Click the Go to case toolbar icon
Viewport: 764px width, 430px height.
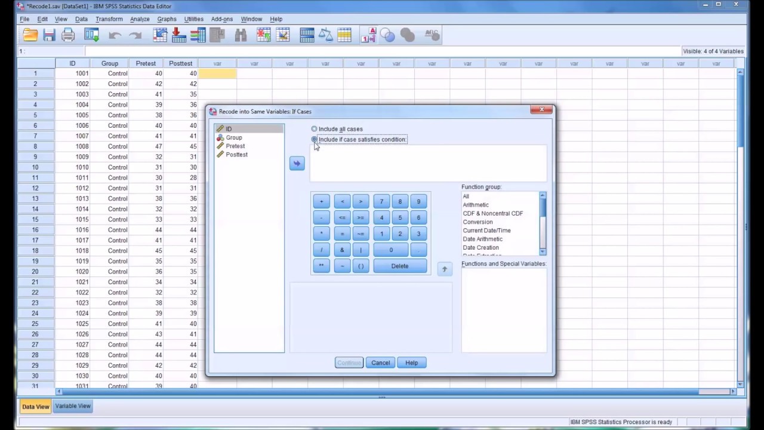(160, 36)
